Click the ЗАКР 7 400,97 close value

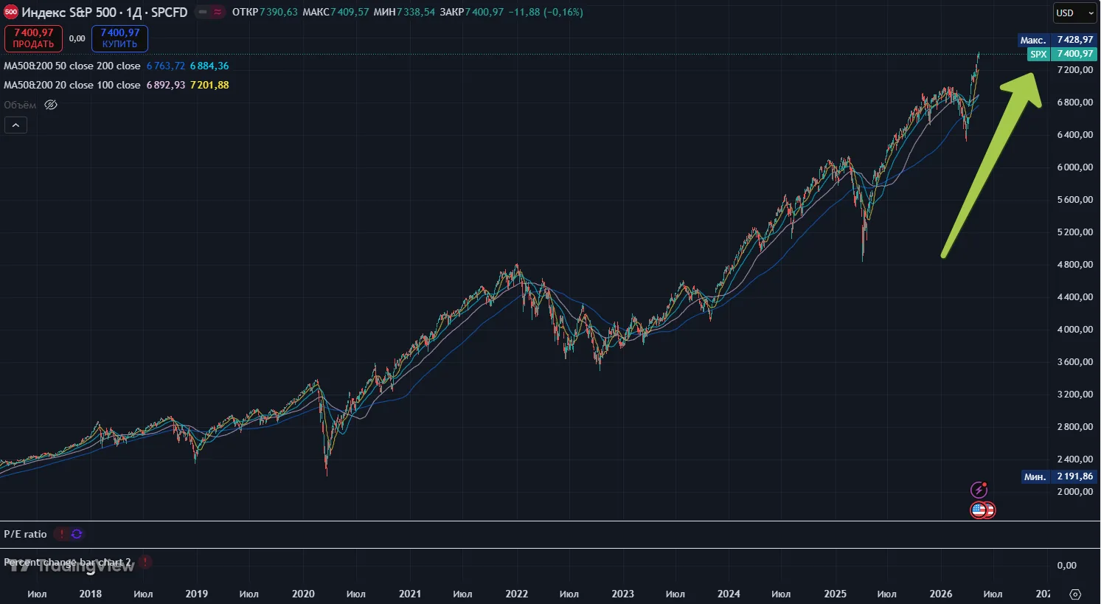472,12
